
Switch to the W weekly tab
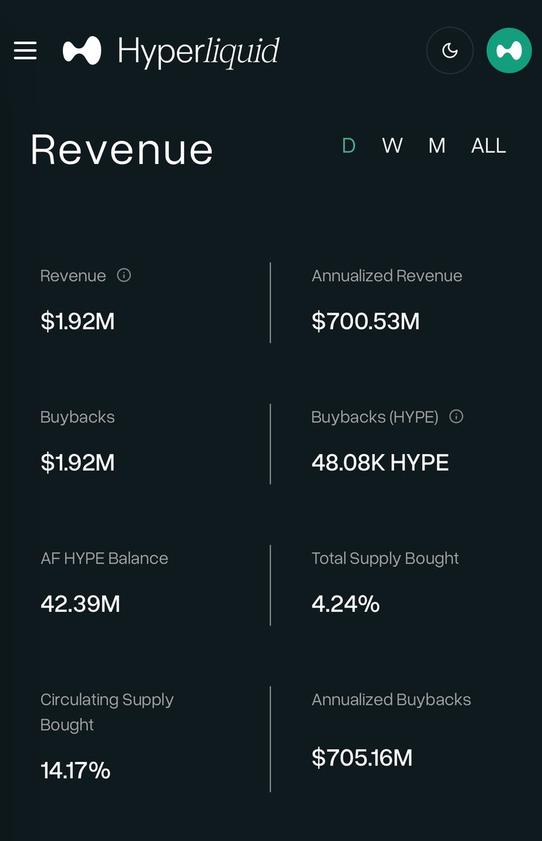[392, 146]
